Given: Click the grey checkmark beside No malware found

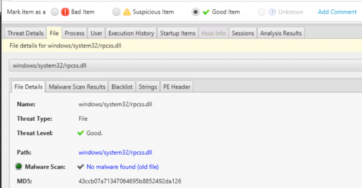Looking at the screenshot, I should 81,167.
